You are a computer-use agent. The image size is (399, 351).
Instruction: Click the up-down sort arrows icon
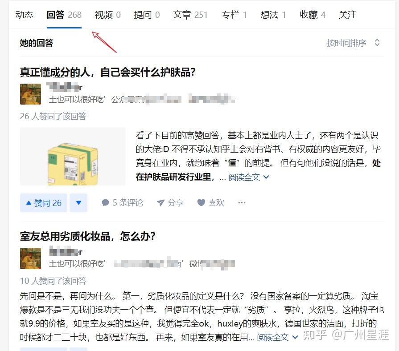377,43
